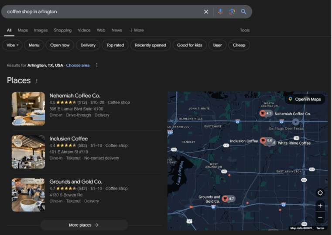Click the Choose area link
332x235 pixels.
pos(78,65)
